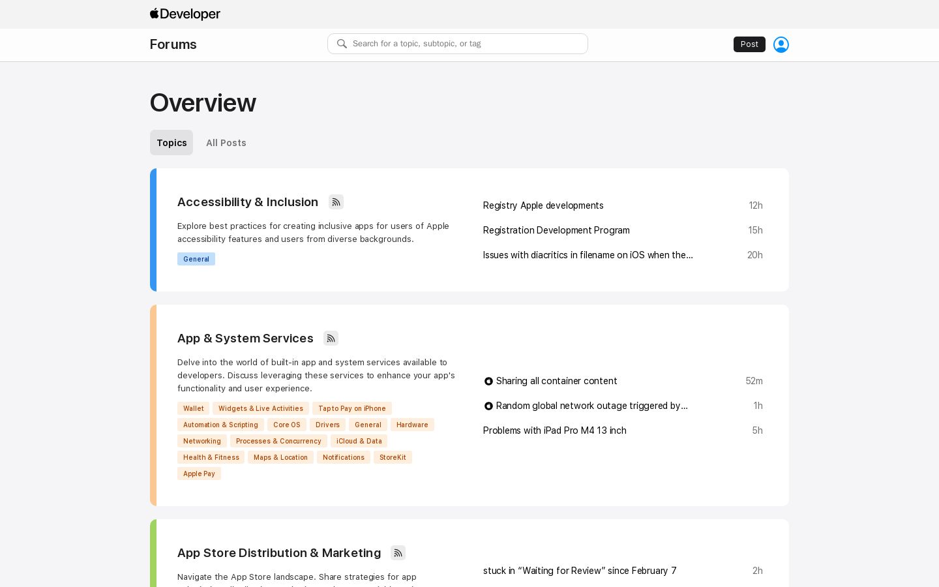Image resolution: width=939 pixels, height=587 pixels.
Task: Open post stuck in Waiting for Review
Action: pos(580,571)
